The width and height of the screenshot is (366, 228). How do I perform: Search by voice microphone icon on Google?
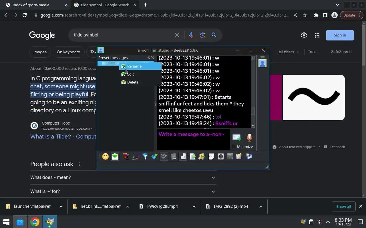[x=191, y=35]
